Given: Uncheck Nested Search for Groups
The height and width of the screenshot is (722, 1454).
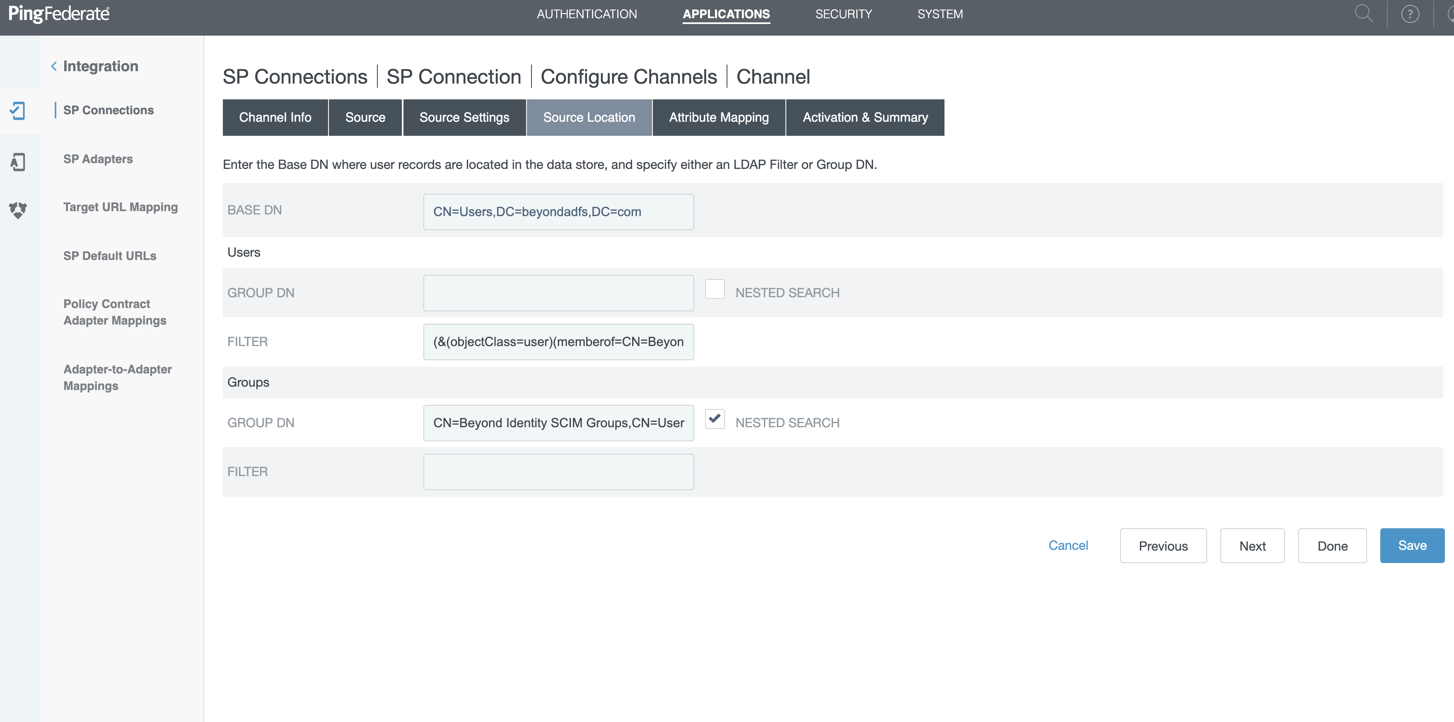Looking at the screenshot, I should 715,419.
